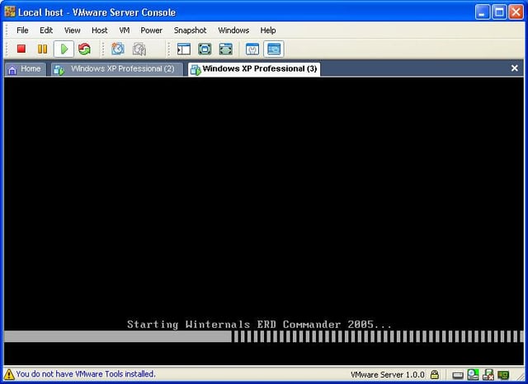Screen dimensions: 528x384
Task: Open the File menu
Action: pyautogui.click(x=22, y=30)
